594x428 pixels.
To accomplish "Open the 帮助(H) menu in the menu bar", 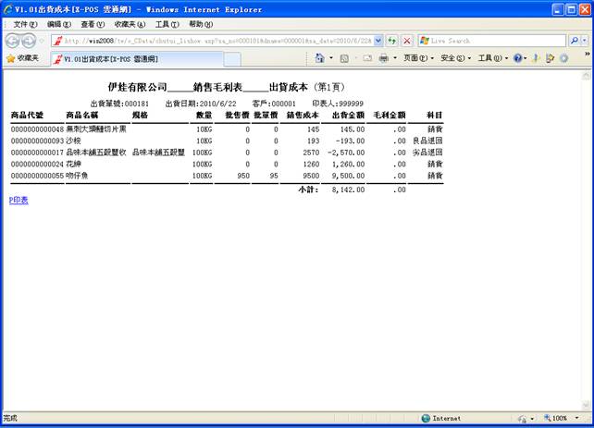I will pyautogui.click(x=201, y=24).
